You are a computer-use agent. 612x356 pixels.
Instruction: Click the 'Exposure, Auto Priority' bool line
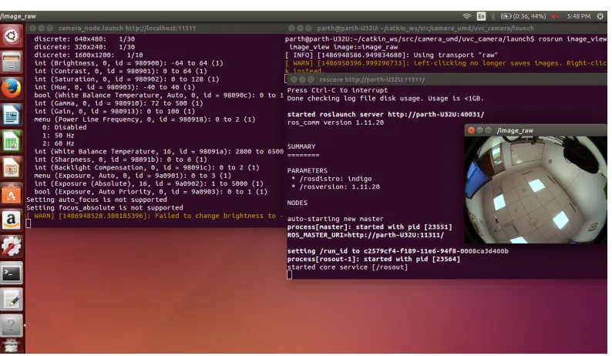click(x=150, y=192)
